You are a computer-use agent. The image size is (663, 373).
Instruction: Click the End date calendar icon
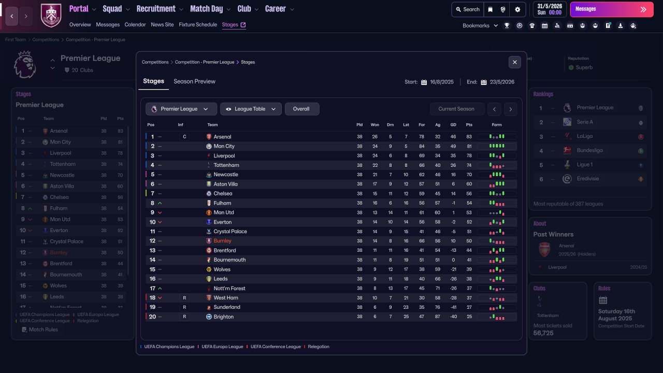[484, 82]
